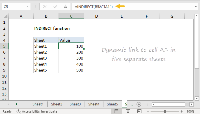
Task: Go to the next sheet tab arrow
Action: coord(17,104)
